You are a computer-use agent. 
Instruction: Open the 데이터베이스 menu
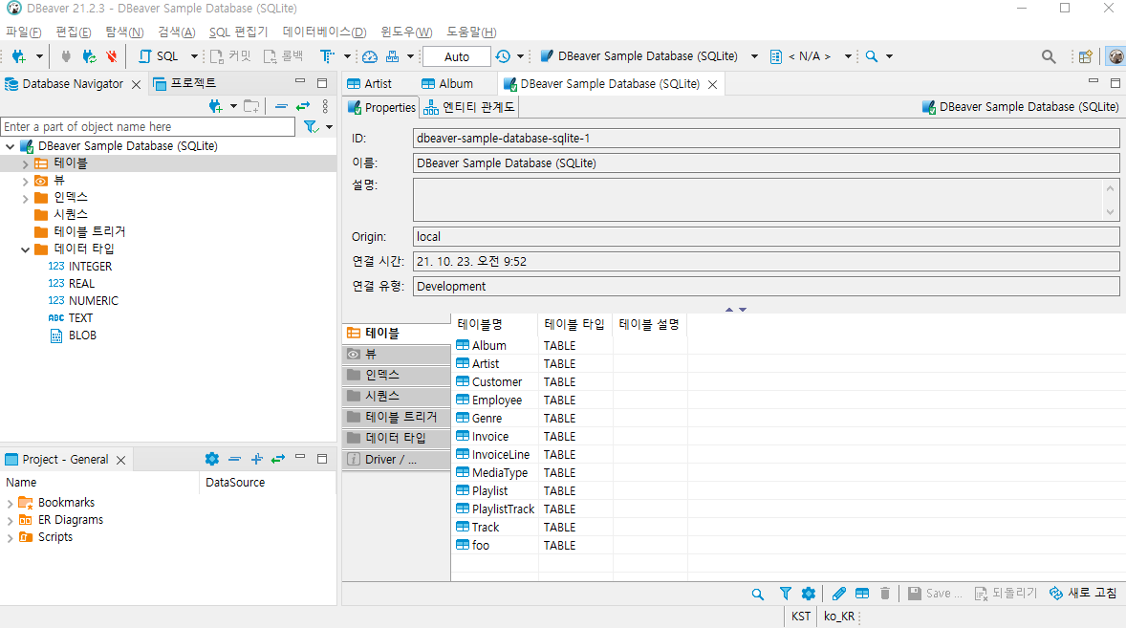[325, 32]
